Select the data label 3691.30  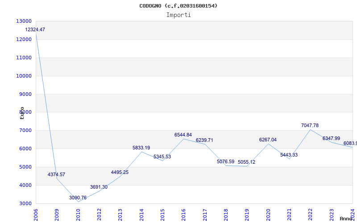point(99,187)
